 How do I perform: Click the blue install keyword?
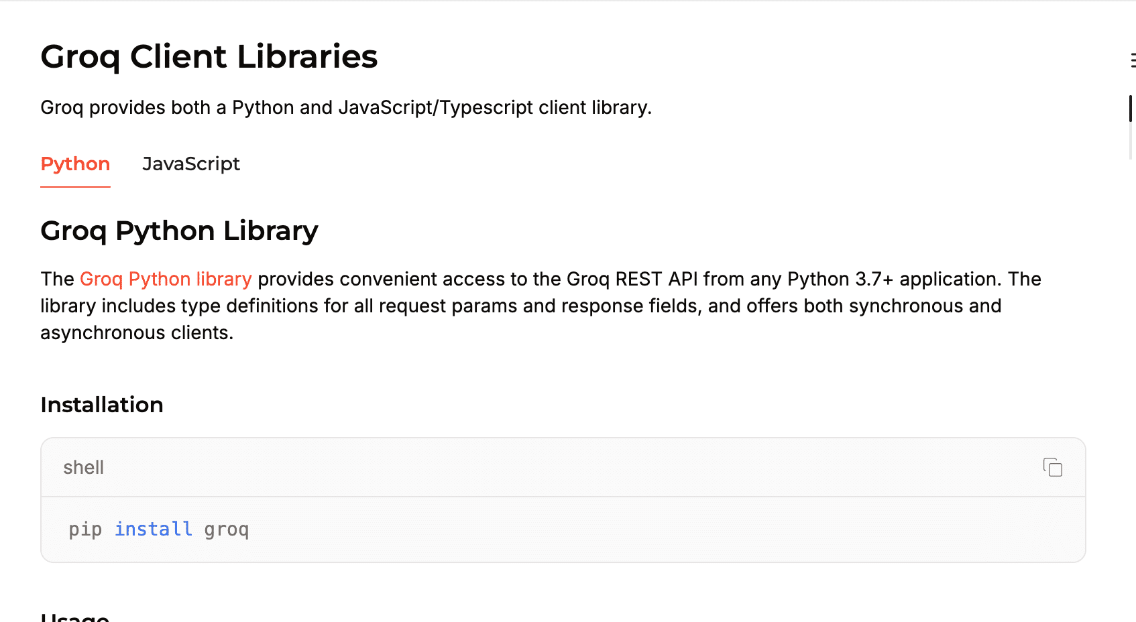(153, 530)
